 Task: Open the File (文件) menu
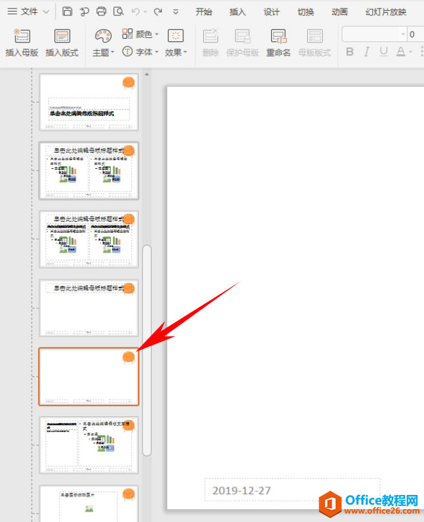[28, 12]
